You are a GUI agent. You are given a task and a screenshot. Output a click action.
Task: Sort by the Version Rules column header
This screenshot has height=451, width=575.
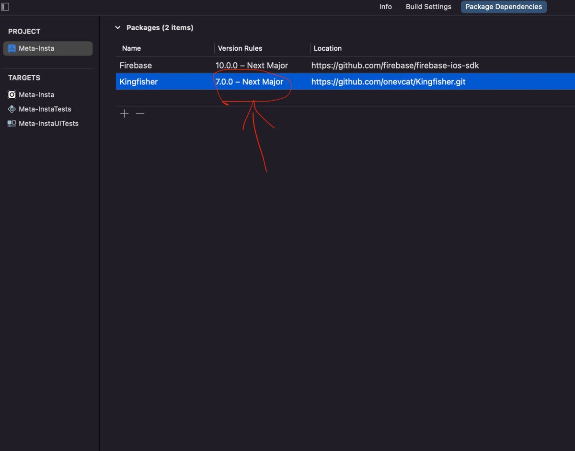pos(240,48)
